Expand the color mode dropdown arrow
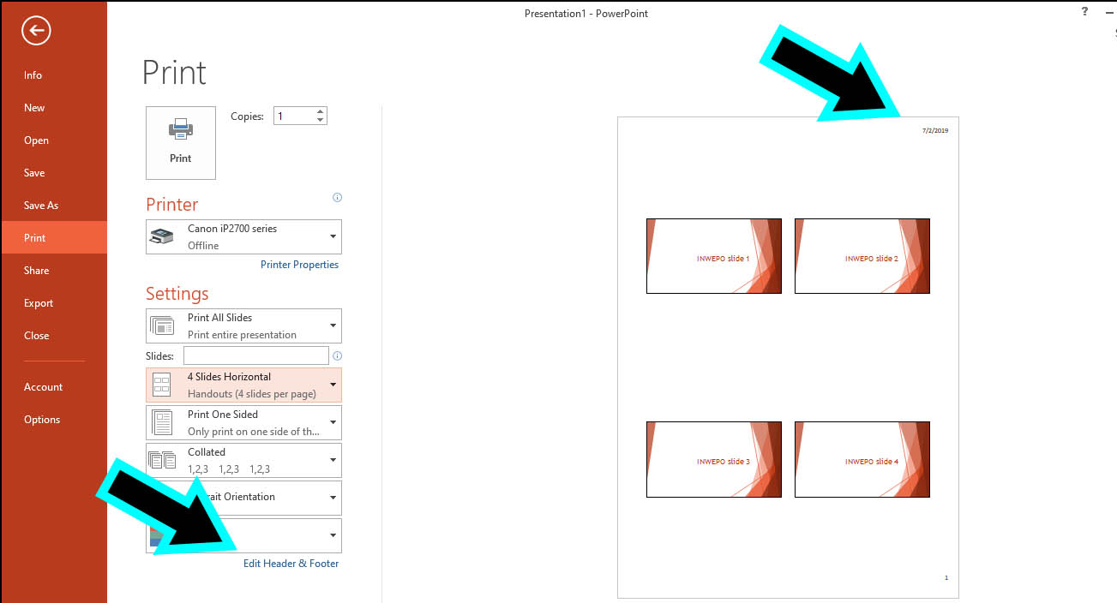 tap(333, 535)
